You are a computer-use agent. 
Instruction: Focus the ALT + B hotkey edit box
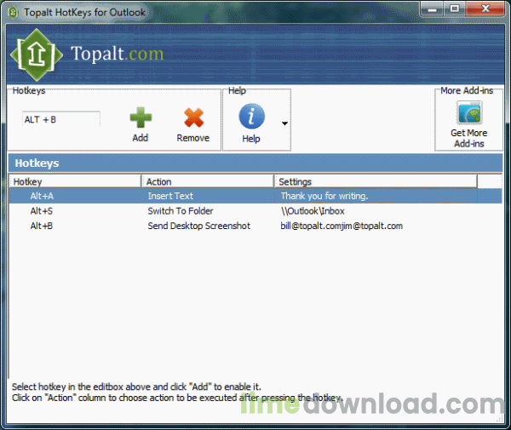click(x=61, y=119)
